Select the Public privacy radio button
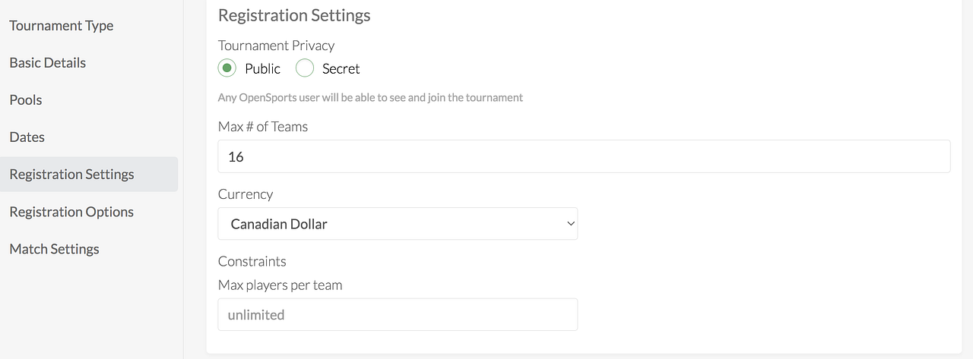Screen dimensions: 973x359 coord(227,68)
